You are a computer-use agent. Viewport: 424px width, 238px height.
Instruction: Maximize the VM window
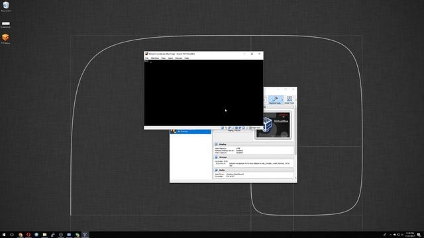click(x=252, y=54)
